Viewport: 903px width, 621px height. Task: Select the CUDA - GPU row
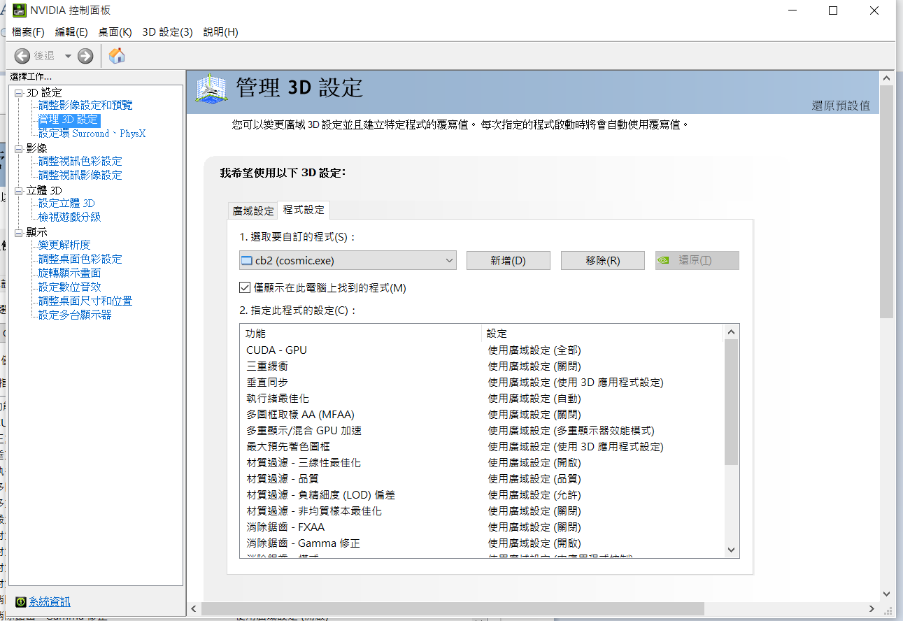tap(483, 350)
